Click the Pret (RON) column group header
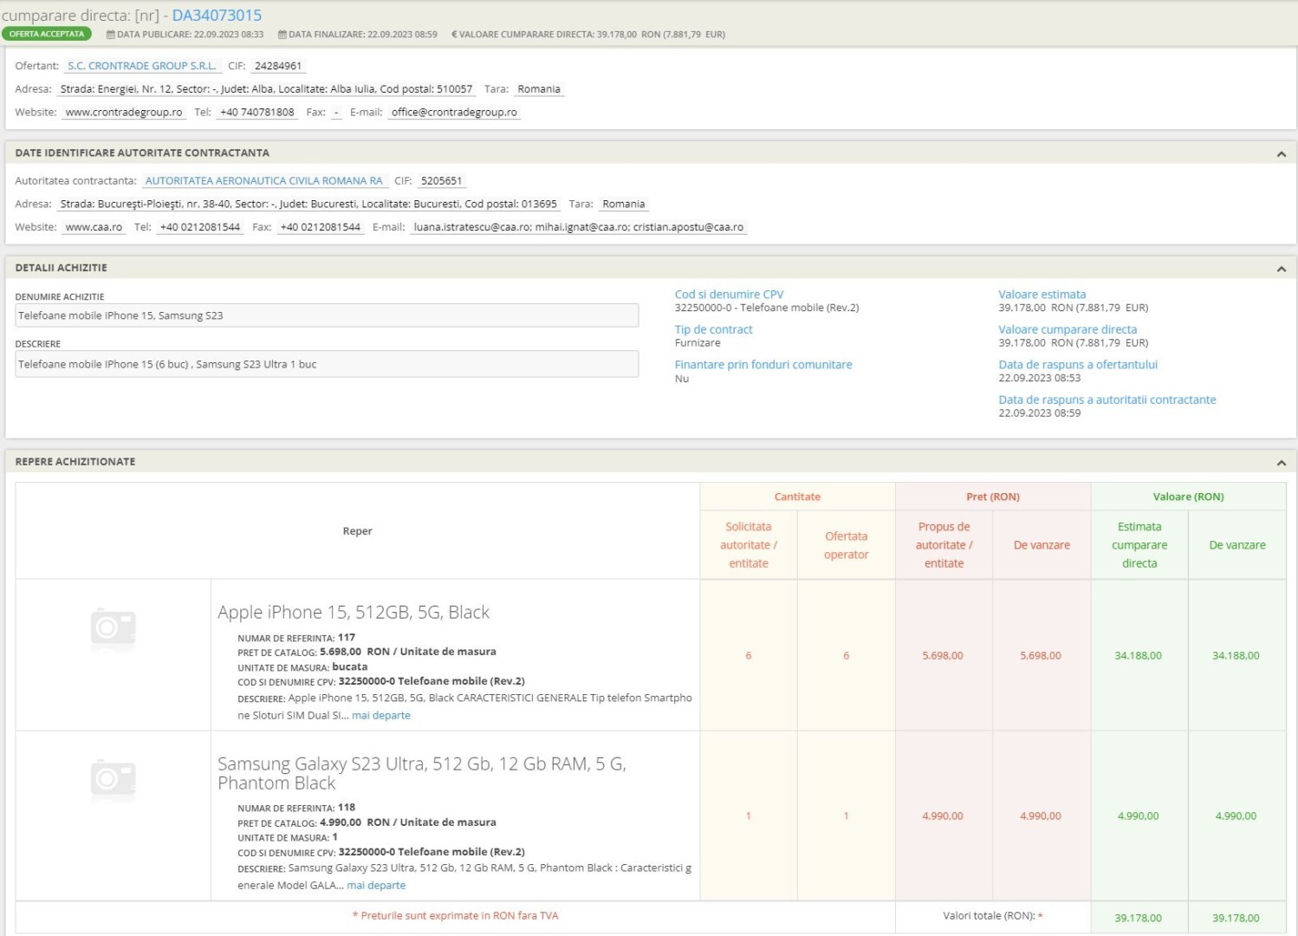Screen dimensions: 1298x936 tap(993, 497)
